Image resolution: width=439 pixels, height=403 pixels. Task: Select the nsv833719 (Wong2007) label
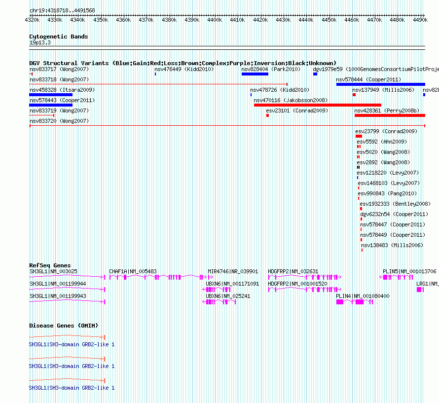click(x=59, y=110)
